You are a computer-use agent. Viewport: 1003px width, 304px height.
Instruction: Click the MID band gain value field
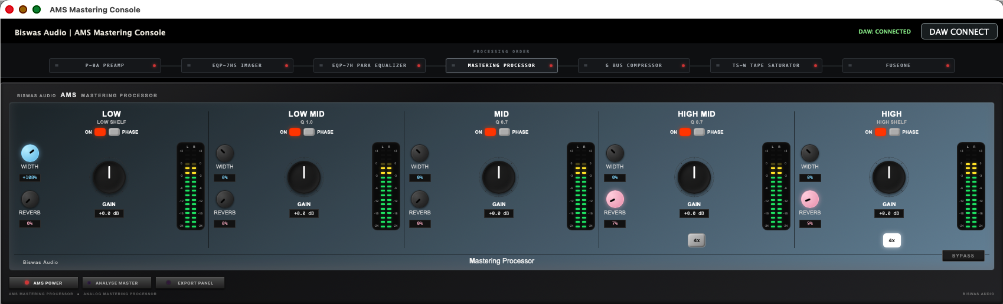click(x=499, y=213)
